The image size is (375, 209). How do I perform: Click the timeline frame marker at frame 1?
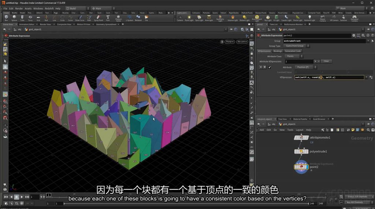tap(49, 195)
